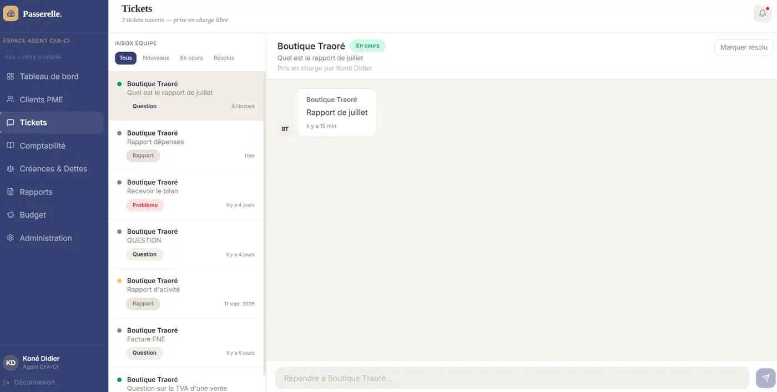
Task: Click the red Problème tag
Action: pos(145,205)
